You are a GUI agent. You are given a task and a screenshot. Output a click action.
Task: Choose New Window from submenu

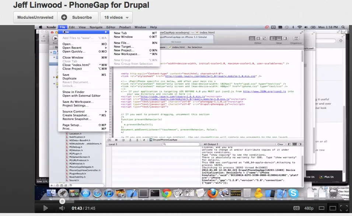135,37
